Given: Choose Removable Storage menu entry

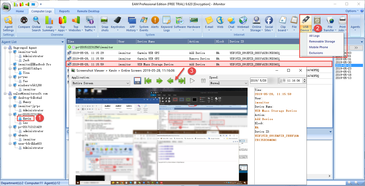Looking at the screenshot, I should pyautogui.click(x=322, y=41).
